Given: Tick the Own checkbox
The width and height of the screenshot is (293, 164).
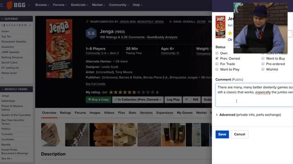Looking at the screenshot, I should point(217,53).
